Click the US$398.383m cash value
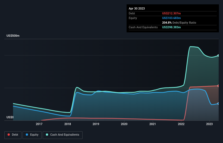The height and width of the screenshot is (143, 223). [x=171, y=27]
